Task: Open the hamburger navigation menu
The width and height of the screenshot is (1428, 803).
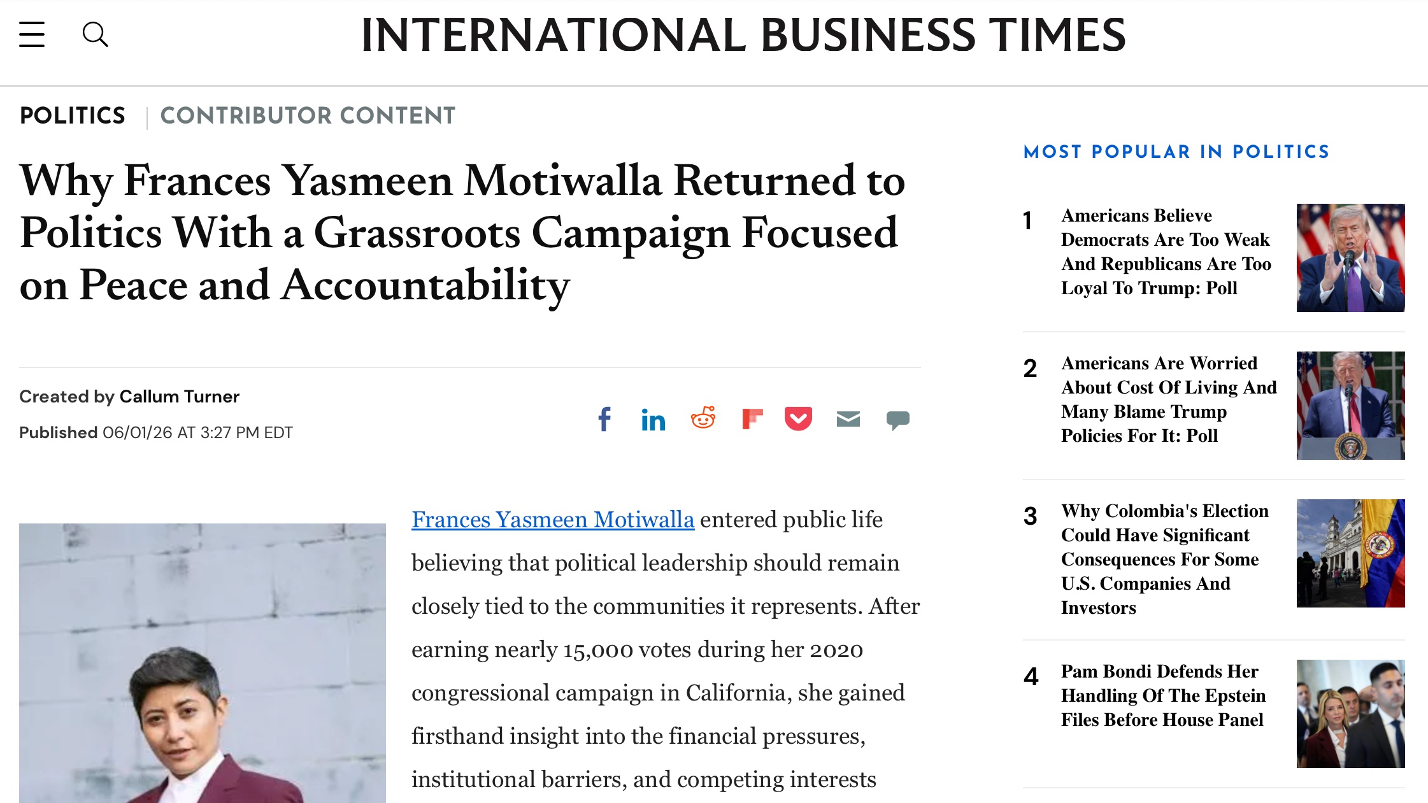Action: point(32,34)
